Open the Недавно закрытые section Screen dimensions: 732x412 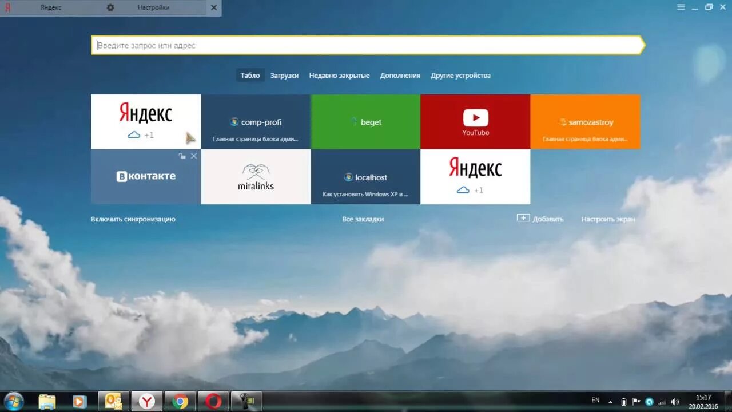(x=339, y=75)
